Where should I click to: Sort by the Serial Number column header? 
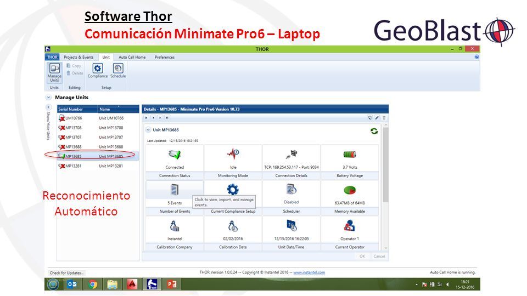click(x=77, y=109)
